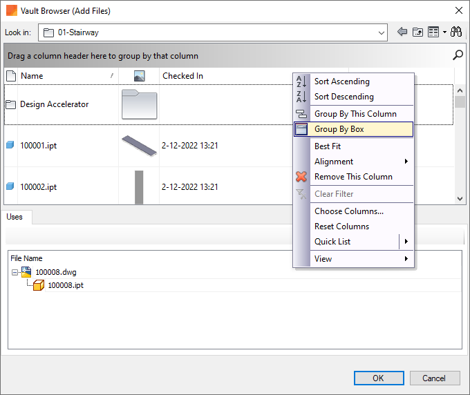The image size is (470, 395).
Task: Click the blue part icon for 100002.ipt
Action: point(10,186)
